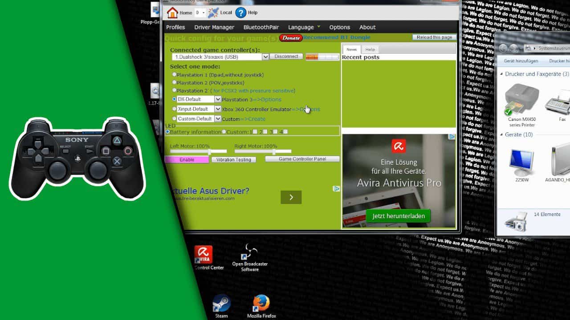Click the Vibration Testing button
The height and width of the screenshot is (320, 570).
[234, 160]
